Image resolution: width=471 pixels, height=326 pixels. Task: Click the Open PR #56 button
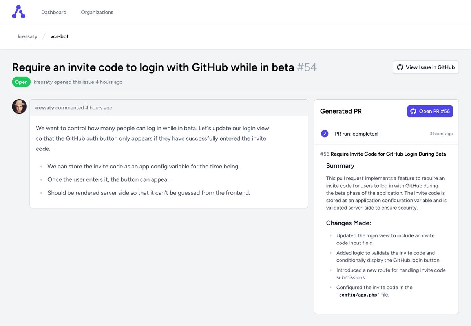click(430, 111)
